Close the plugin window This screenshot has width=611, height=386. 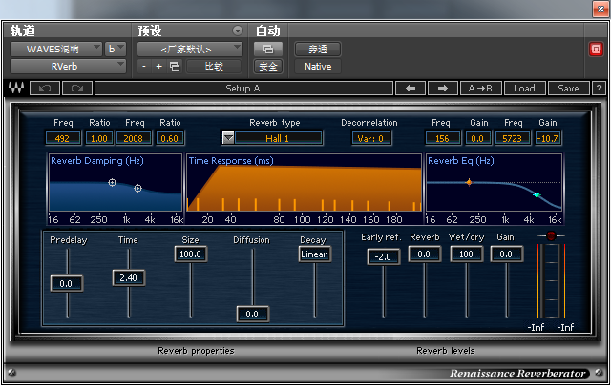(x=600, y=10)
